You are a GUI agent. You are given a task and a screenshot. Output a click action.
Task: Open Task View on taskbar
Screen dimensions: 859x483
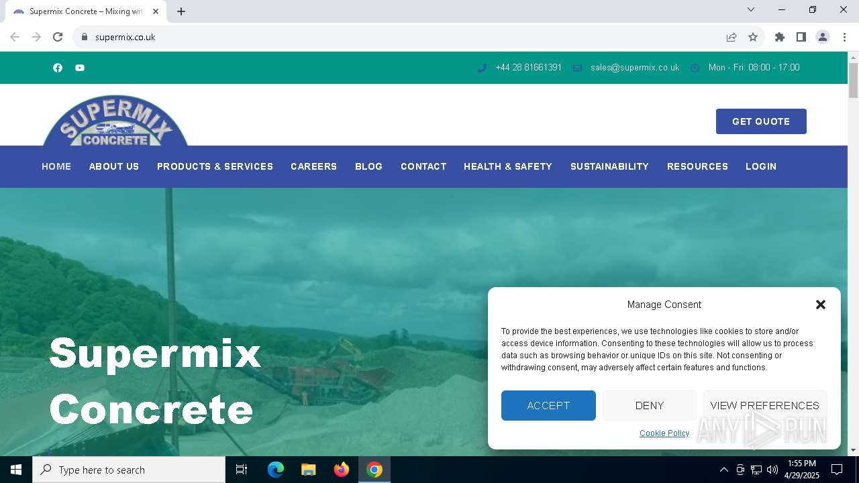point(242,470)
